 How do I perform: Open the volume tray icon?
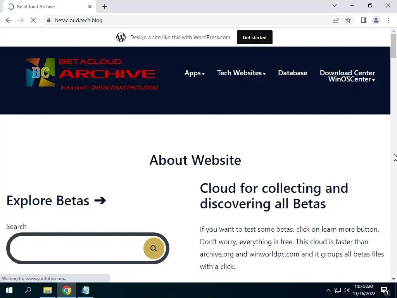(x=347, y=290)
